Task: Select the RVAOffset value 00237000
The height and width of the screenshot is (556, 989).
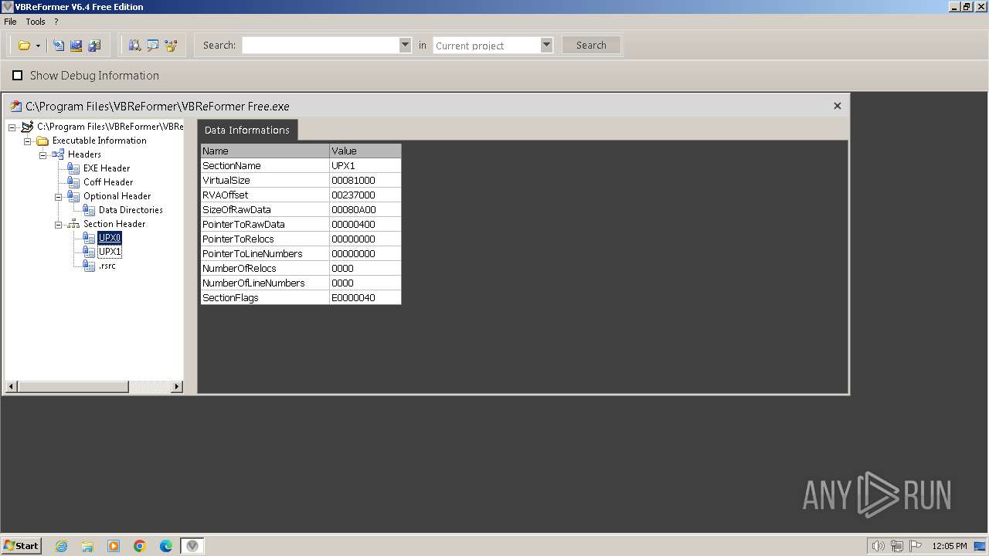Action: [365, 195]
